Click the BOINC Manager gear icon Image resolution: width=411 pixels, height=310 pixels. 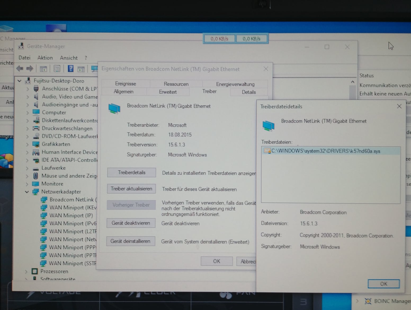[x=368, y=301]
